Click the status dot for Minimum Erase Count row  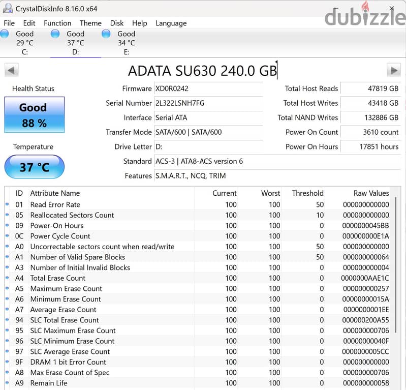pos(7,299)
